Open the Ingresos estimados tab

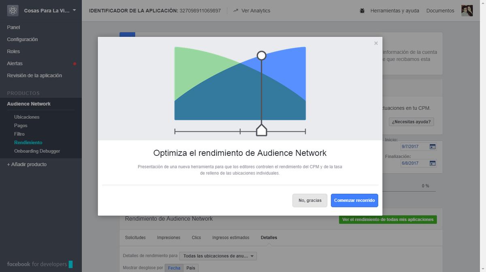(x=230, y=237)
